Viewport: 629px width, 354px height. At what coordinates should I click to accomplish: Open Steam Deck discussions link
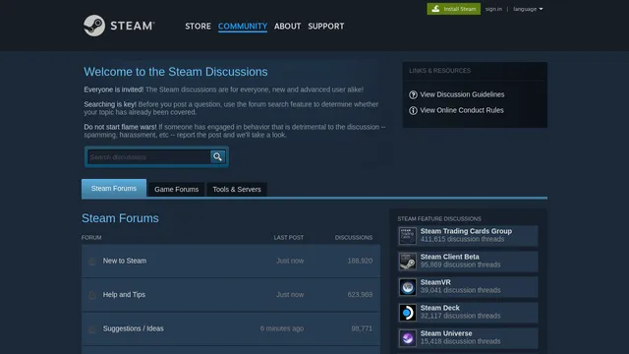point(440,308)
